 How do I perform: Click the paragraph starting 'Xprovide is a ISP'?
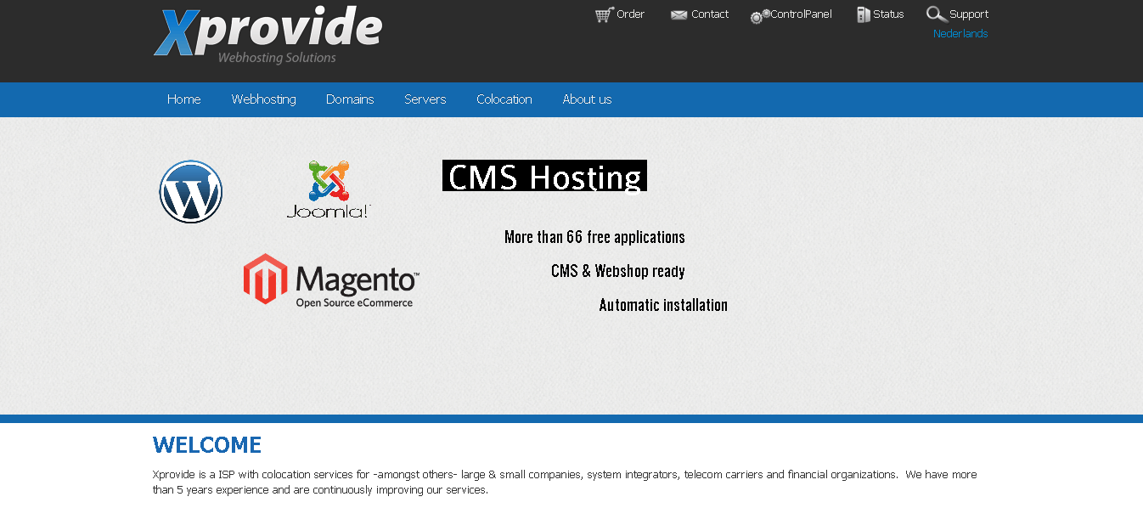[565, 483]
